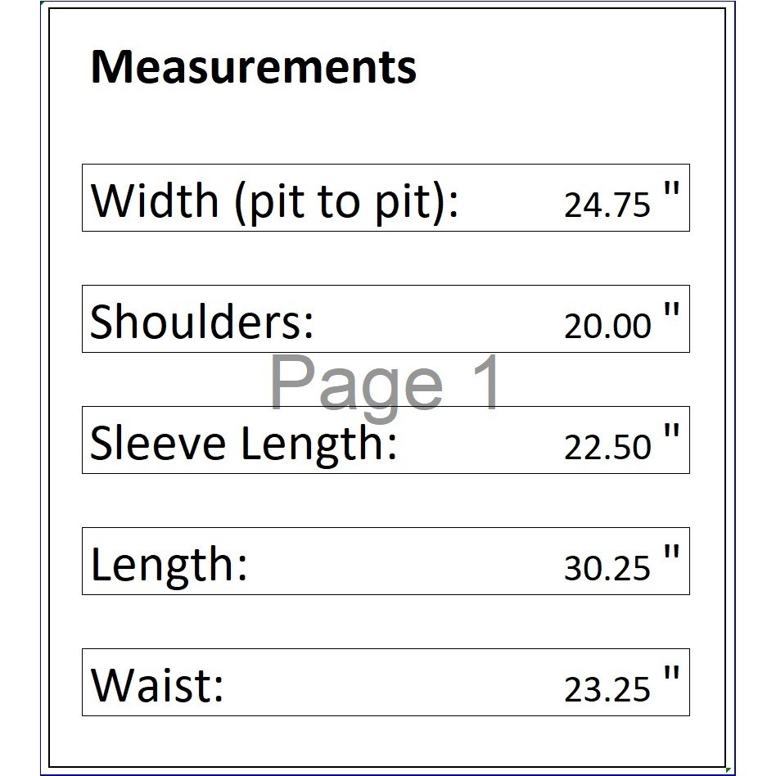Click the 20.00 shoulders value
The height and width of the screenshot is (776, 776).
(607, 326)
